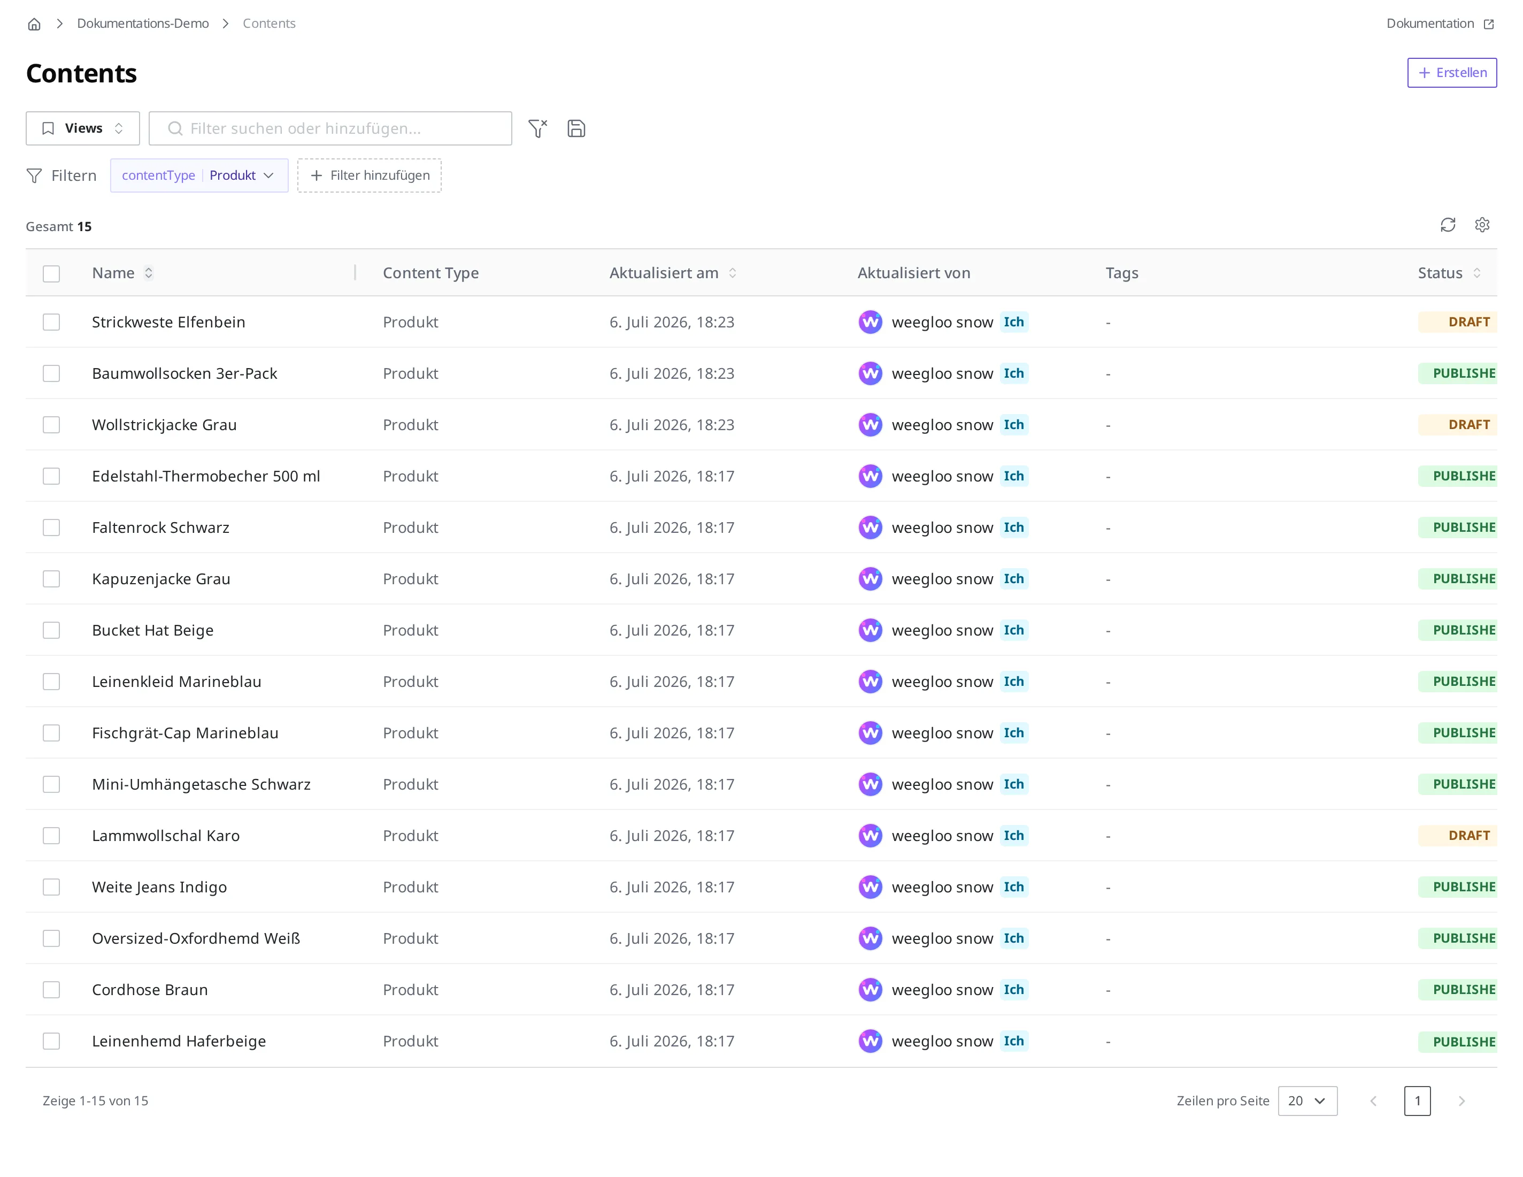Click weegloo avatar in Faltenrock Schwarz row
Screen dimensions: 1523x1177
point(870,528)
